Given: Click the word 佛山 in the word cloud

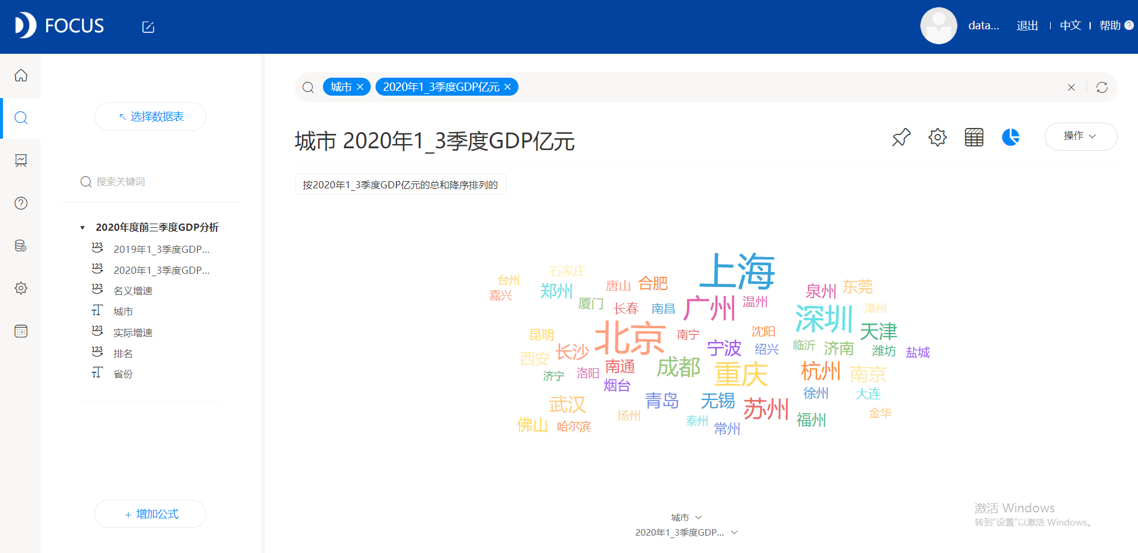Looking at the screenshot, I should click(x=532, y=425).
